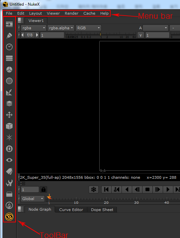The height and width of the screenshot is (238, 180).
Task: Open the Image nodes toolbar icon
Action: (9, 24)
